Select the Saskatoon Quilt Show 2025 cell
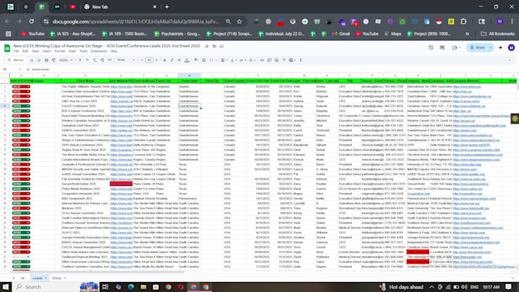519x292 pixels. (x=85, y=126)
